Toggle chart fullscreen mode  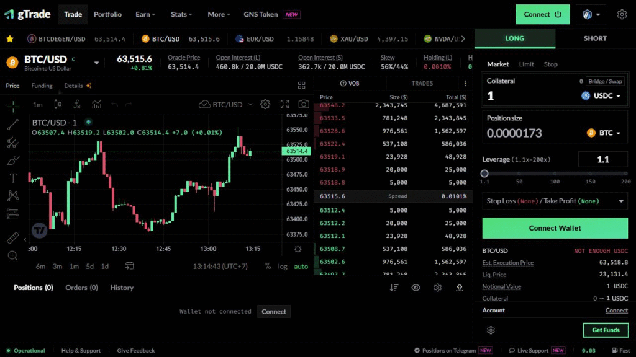tap(284, 104)
